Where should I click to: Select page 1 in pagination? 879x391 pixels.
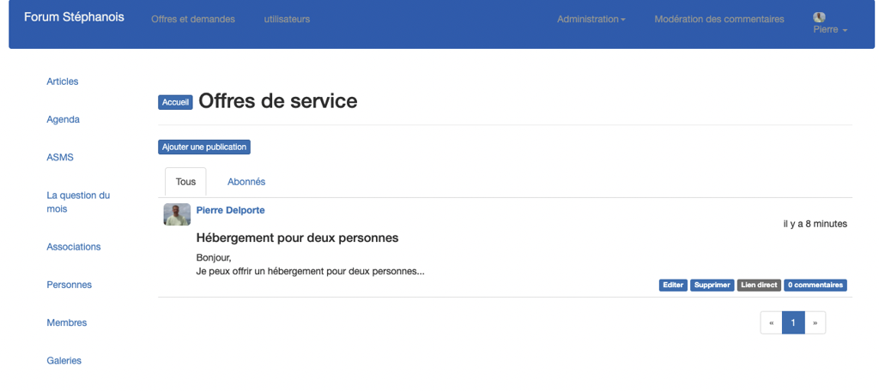point(793,322)
